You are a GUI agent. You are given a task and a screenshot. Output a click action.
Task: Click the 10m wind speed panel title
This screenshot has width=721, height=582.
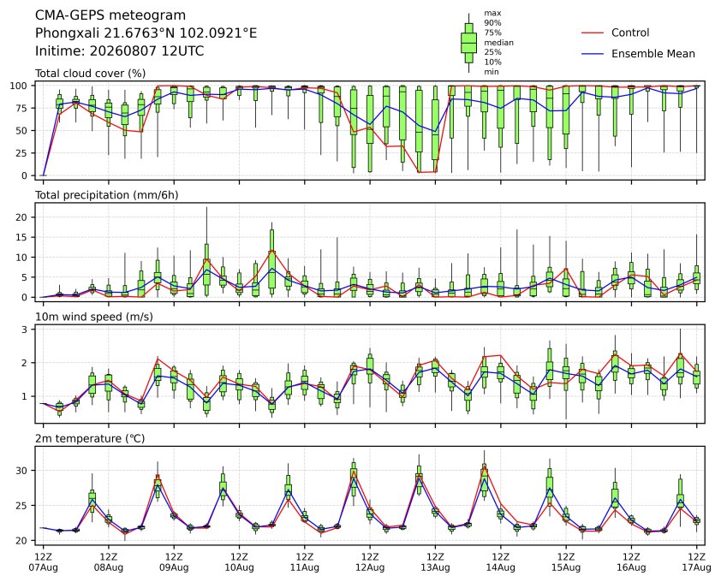pyautogui.click(x=94, y=317)
